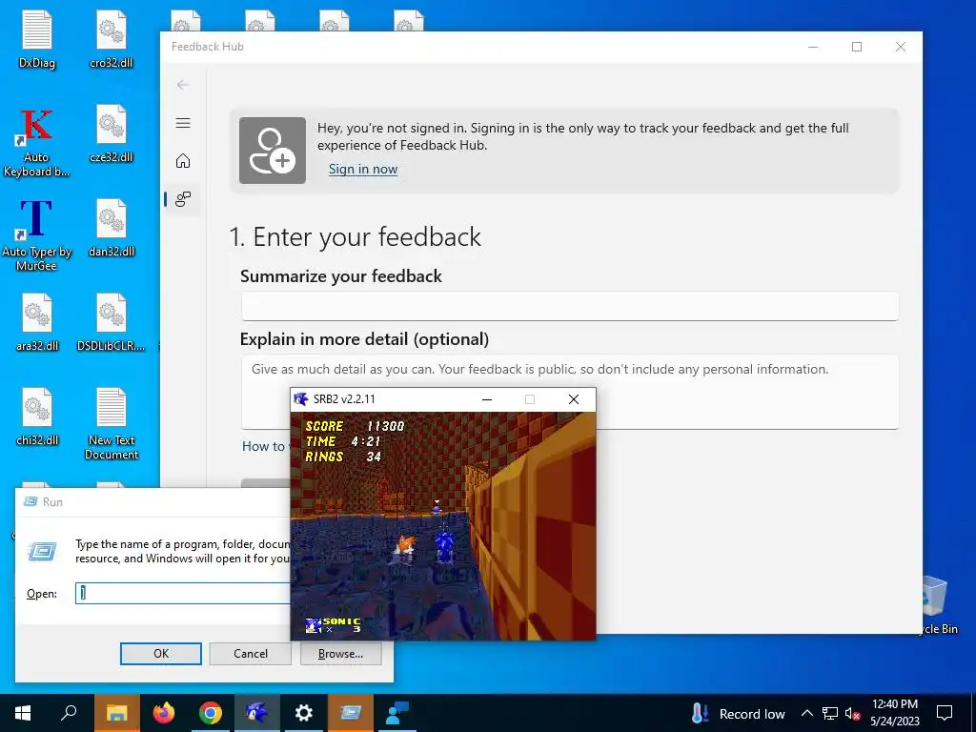Screen dimensions: 976x732
Task: Open Feedback Hub hamburger menu
Action: pos(183,123)
